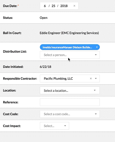
Task: Open the Select a location dropdown
Action: tap(70, 90)
